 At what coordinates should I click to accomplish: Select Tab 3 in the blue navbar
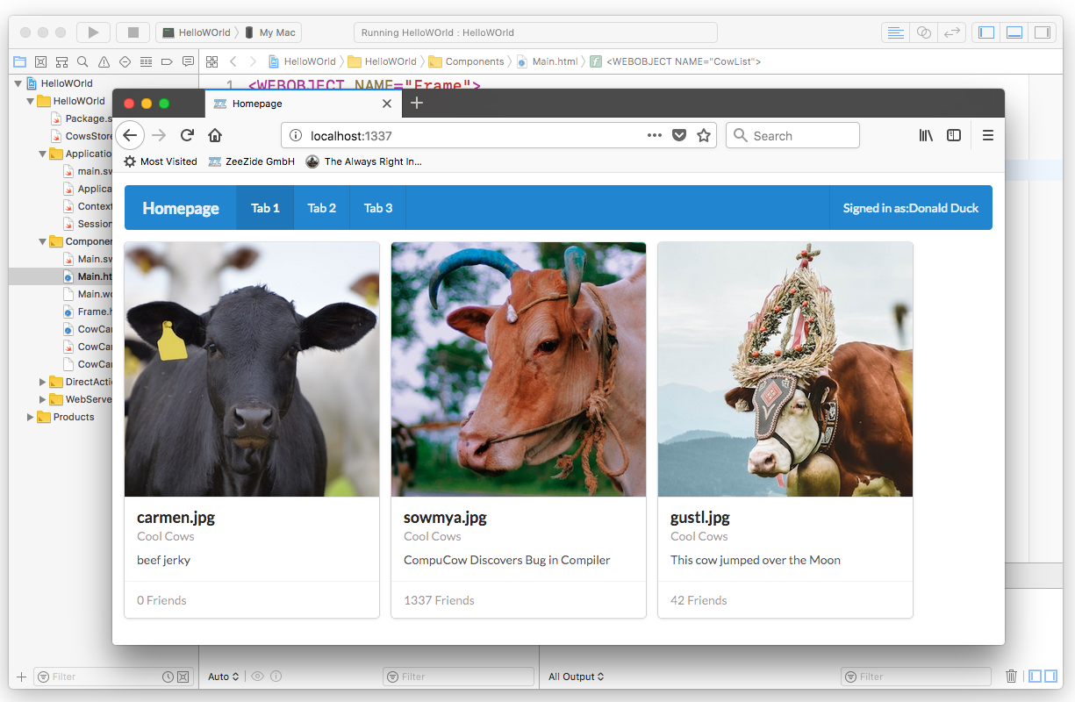(377, 208)
